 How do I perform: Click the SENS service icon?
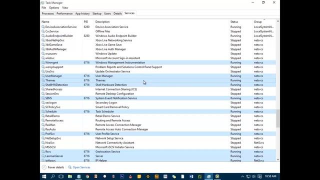[x=43, y=98]
